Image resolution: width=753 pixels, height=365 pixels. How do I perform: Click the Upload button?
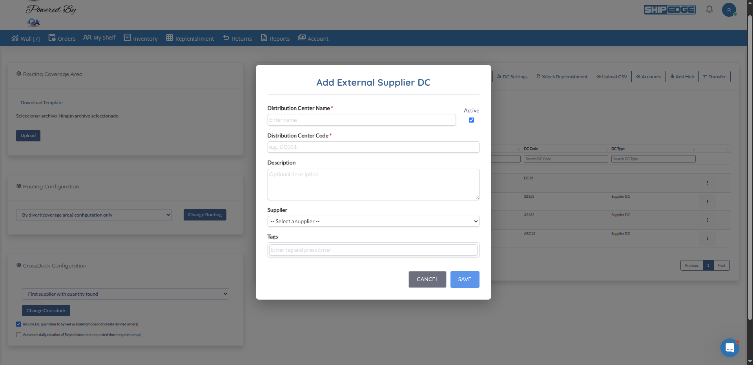pos(28,136)
